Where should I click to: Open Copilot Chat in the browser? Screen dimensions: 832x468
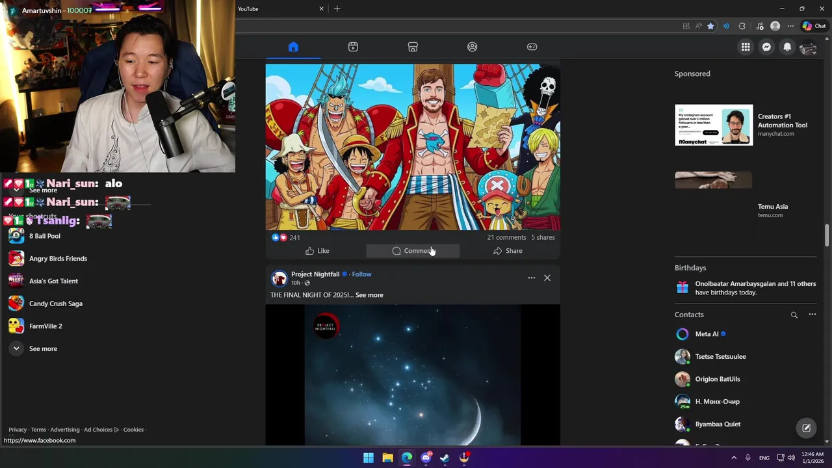pos(814,26)
